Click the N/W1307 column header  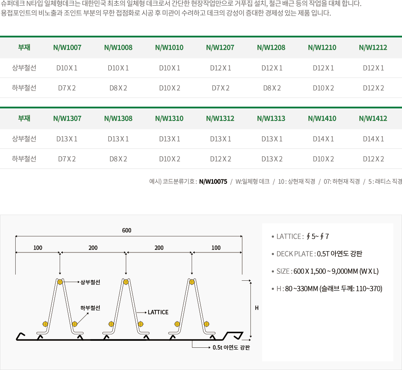(x=67, y=118)
